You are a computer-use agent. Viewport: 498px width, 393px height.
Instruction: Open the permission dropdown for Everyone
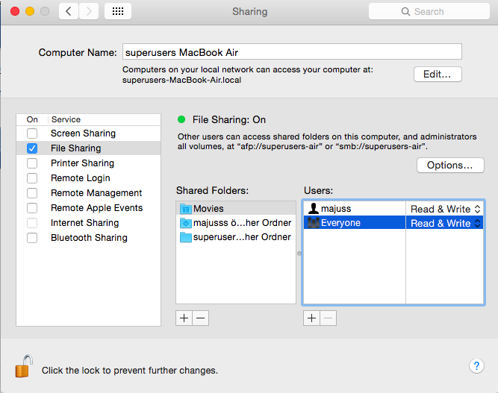pos(445,223)
